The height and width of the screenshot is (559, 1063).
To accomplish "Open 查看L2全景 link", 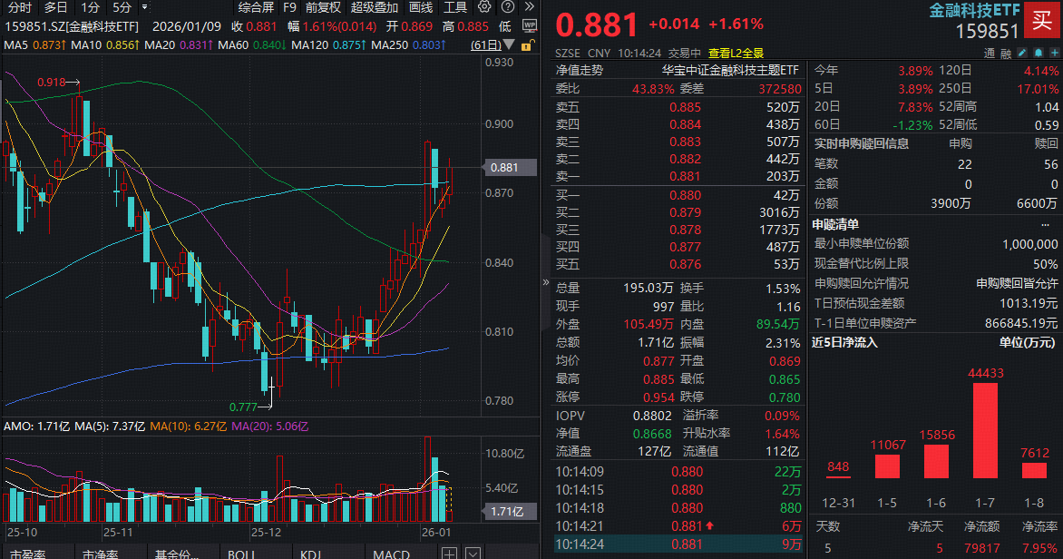I will click(735, 53).
